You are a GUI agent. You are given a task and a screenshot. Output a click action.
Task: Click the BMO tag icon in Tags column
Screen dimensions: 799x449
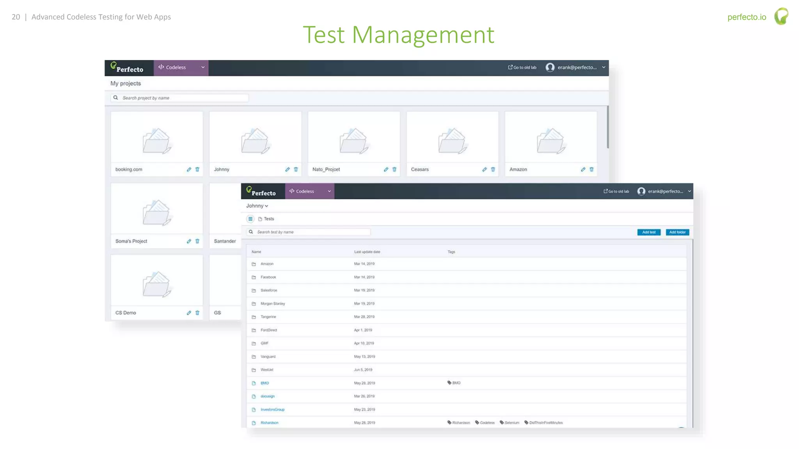[449, 383]
